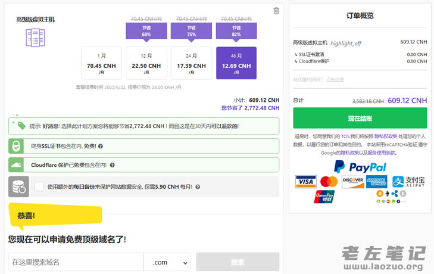Click the domain name search input field

pos(76,262)
